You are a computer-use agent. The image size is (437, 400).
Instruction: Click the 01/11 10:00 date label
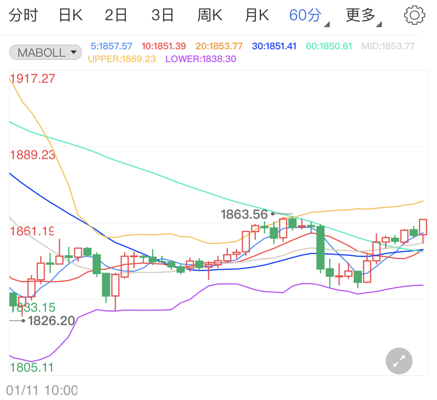point(42,391)
